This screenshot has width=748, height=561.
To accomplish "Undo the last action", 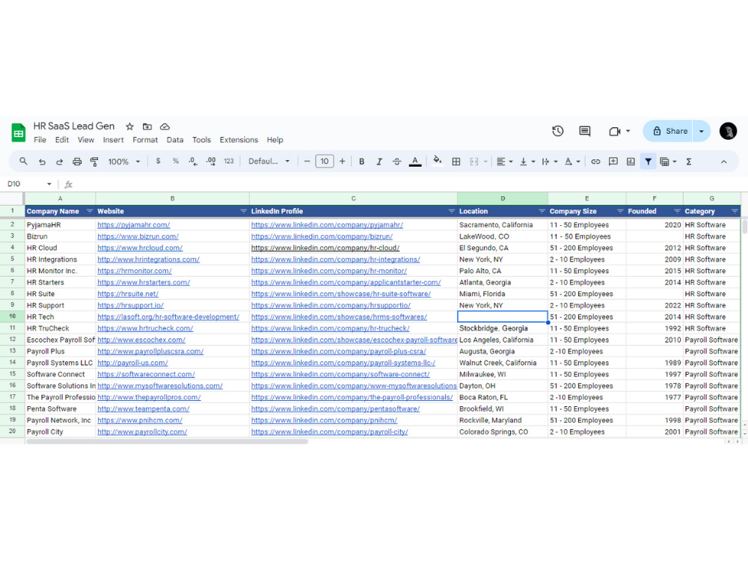I will click(x=42, y=162).
